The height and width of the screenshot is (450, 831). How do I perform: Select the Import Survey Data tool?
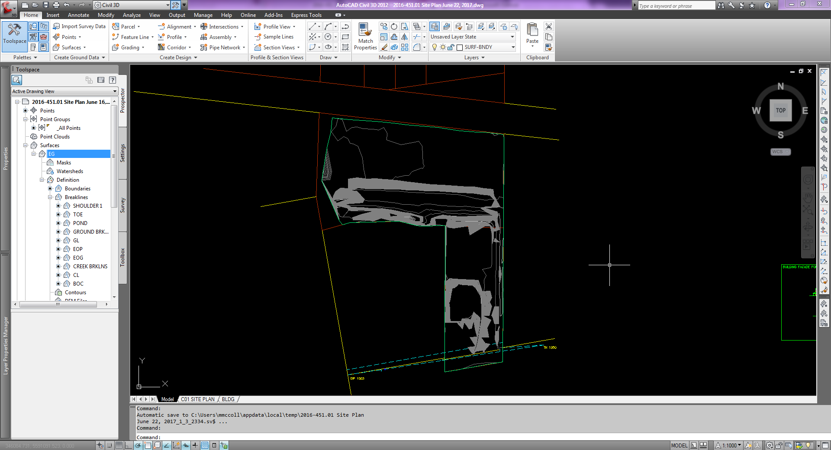point(79,26)
